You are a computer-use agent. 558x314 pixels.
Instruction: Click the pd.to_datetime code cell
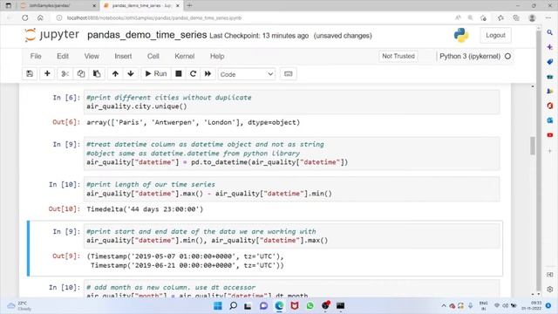pos(291,154)
